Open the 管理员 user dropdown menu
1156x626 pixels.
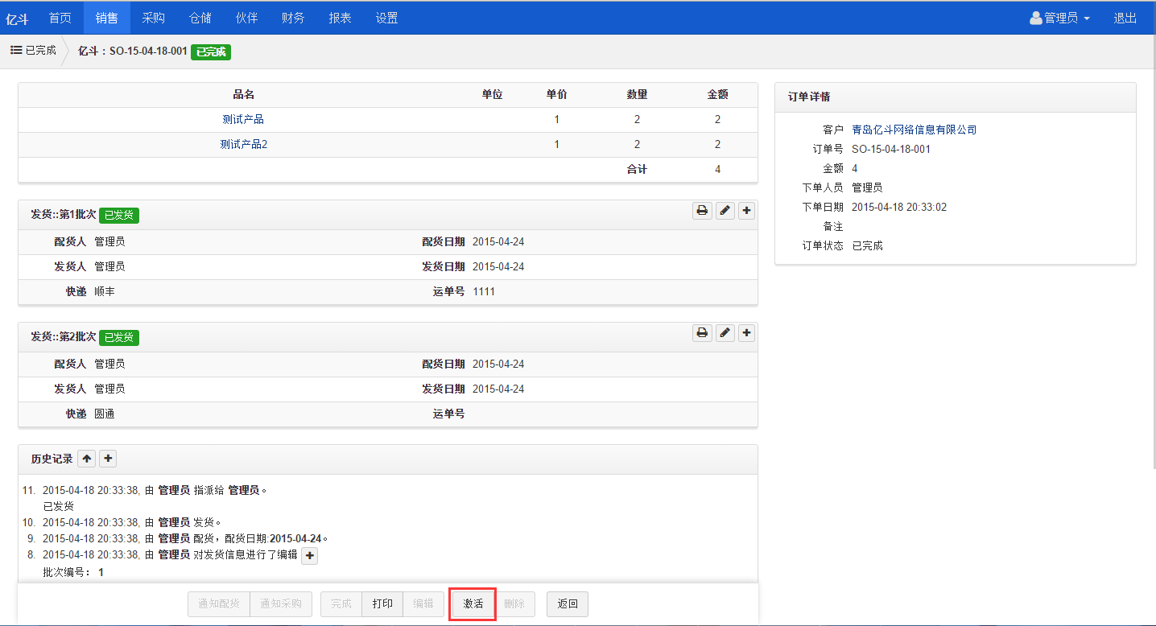click(x=1060, y=18)
